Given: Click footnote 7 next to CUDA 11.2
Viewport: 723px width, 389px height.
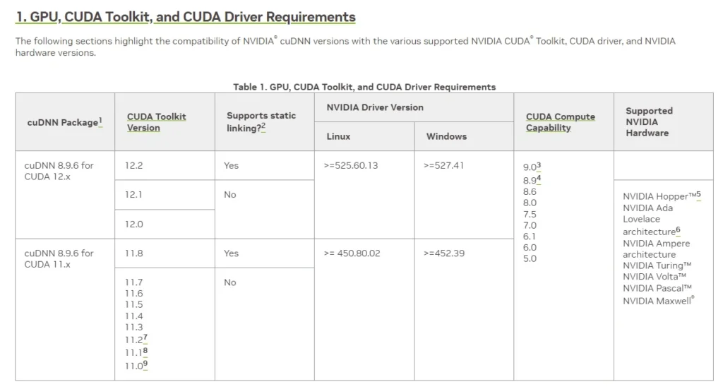Looking at the screenshot, I should point(145,338).
